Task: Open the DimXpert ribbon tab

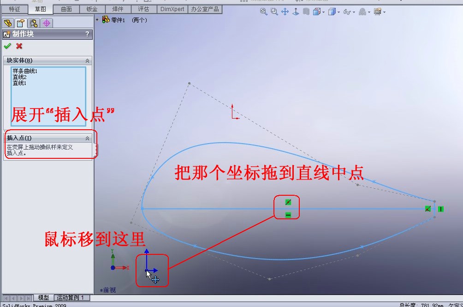Action: point(172,9)
